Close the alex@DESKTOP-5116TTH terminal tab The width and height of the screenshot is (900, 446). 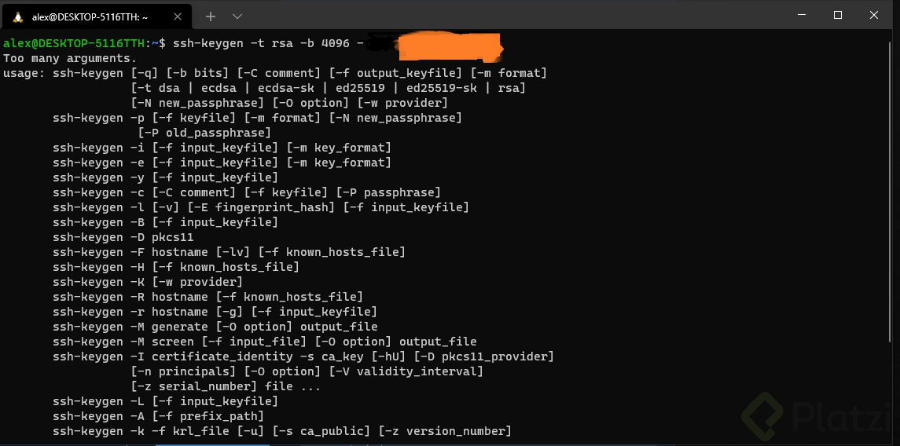pyautogui.click(x=178, y=16)
